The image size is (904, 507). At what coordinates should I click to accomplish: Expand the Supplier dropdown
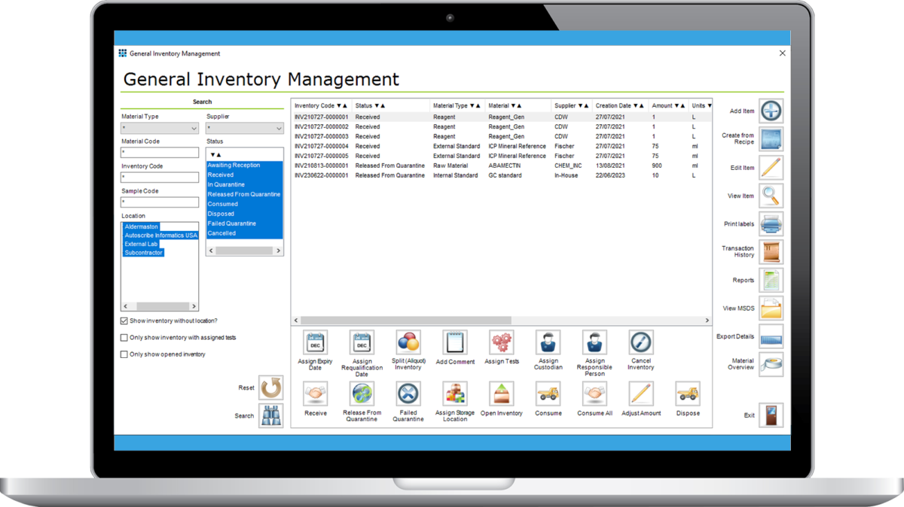pyautogui.click(x=245, y=129)
